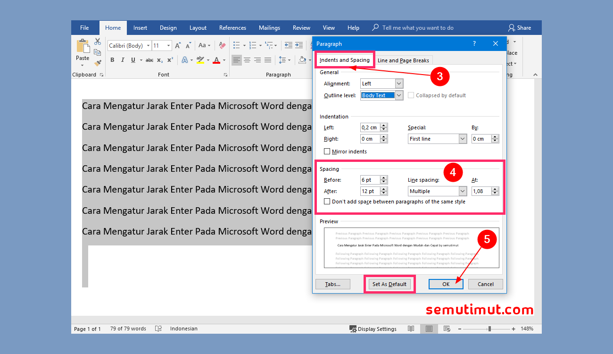Open the Line spacing dropdown
Screen dimensions: 613x354
tap(463, 191)
